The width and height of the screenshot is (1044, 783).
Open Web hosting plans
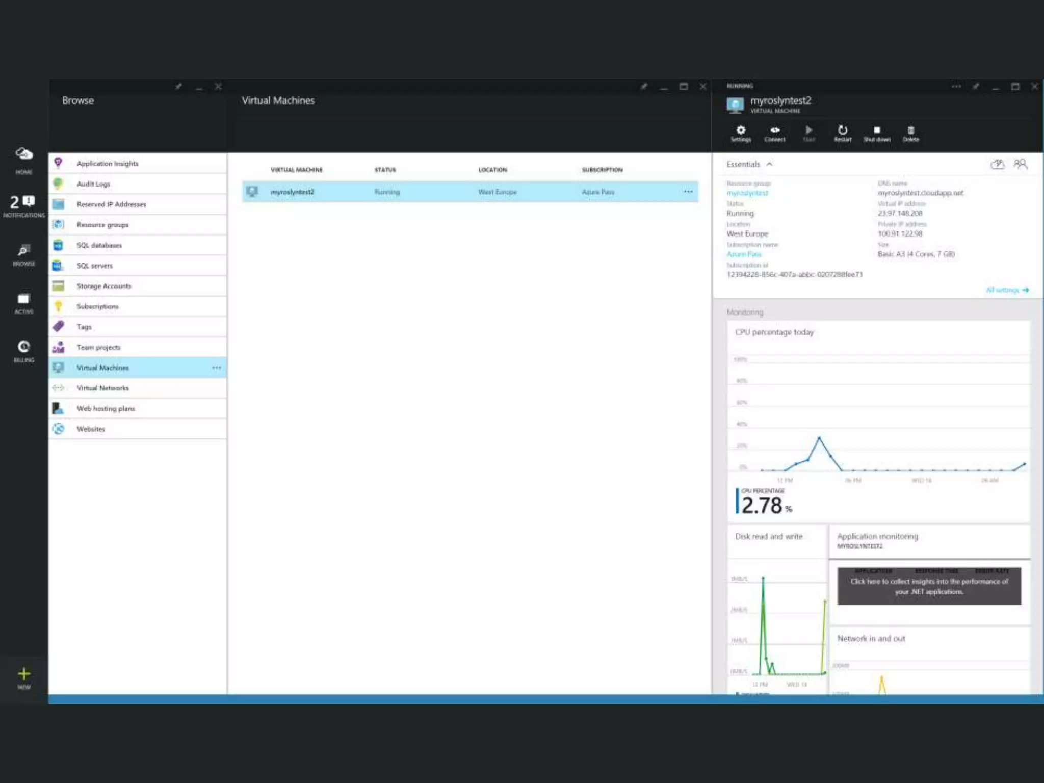point(138,408)
